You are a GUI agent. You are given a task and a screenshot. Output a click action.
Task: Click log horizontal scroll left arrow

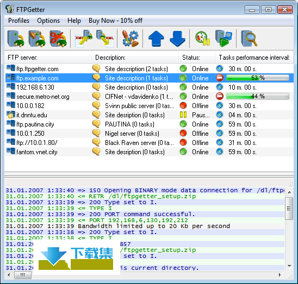9,275
